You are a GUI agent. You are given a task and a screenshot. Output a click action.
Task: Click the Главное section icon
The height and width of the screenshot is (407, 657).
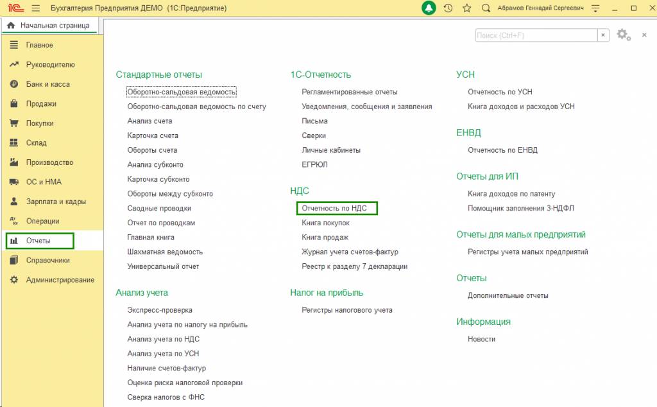[14, 45]
